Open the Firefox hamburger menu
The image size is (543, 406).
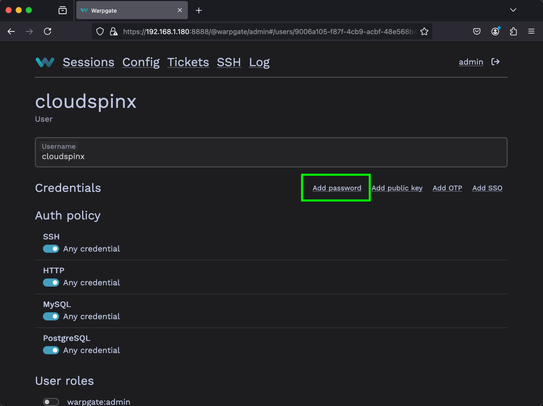tap(531, 31)
